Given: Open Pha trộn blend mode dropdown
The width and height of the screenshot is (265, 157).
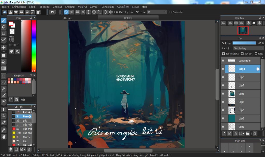Looking at the screenshot, I should click(248, 48).
